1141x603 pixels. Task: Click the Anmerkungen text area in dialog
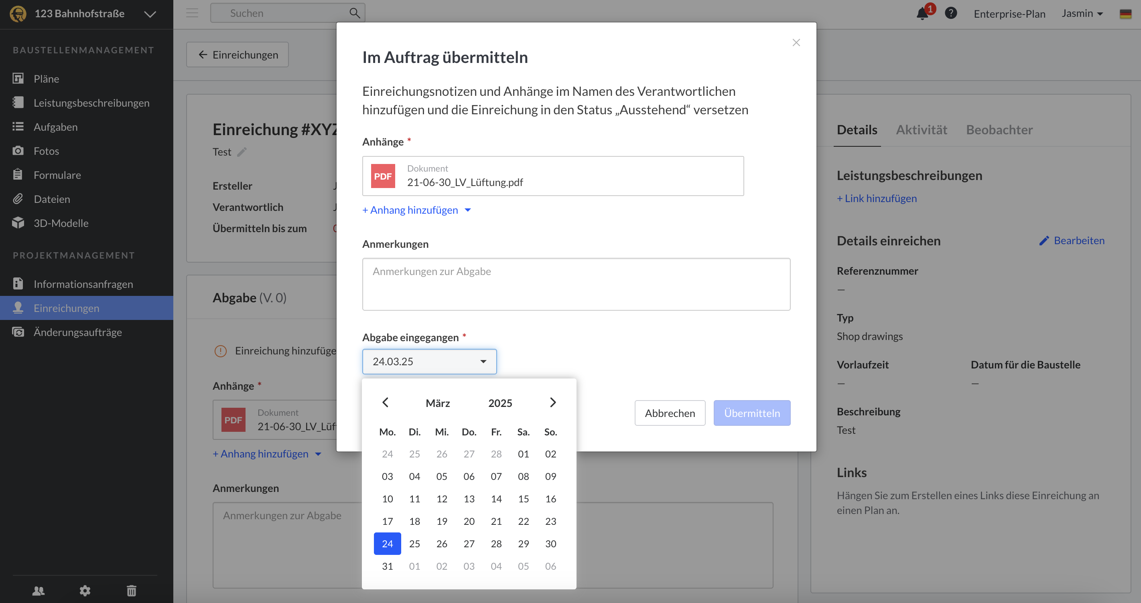coord(576,284)
